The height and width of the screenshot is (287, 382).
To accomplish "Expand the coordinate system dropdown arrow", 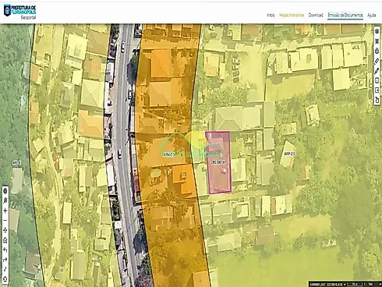I will point(345,285).
